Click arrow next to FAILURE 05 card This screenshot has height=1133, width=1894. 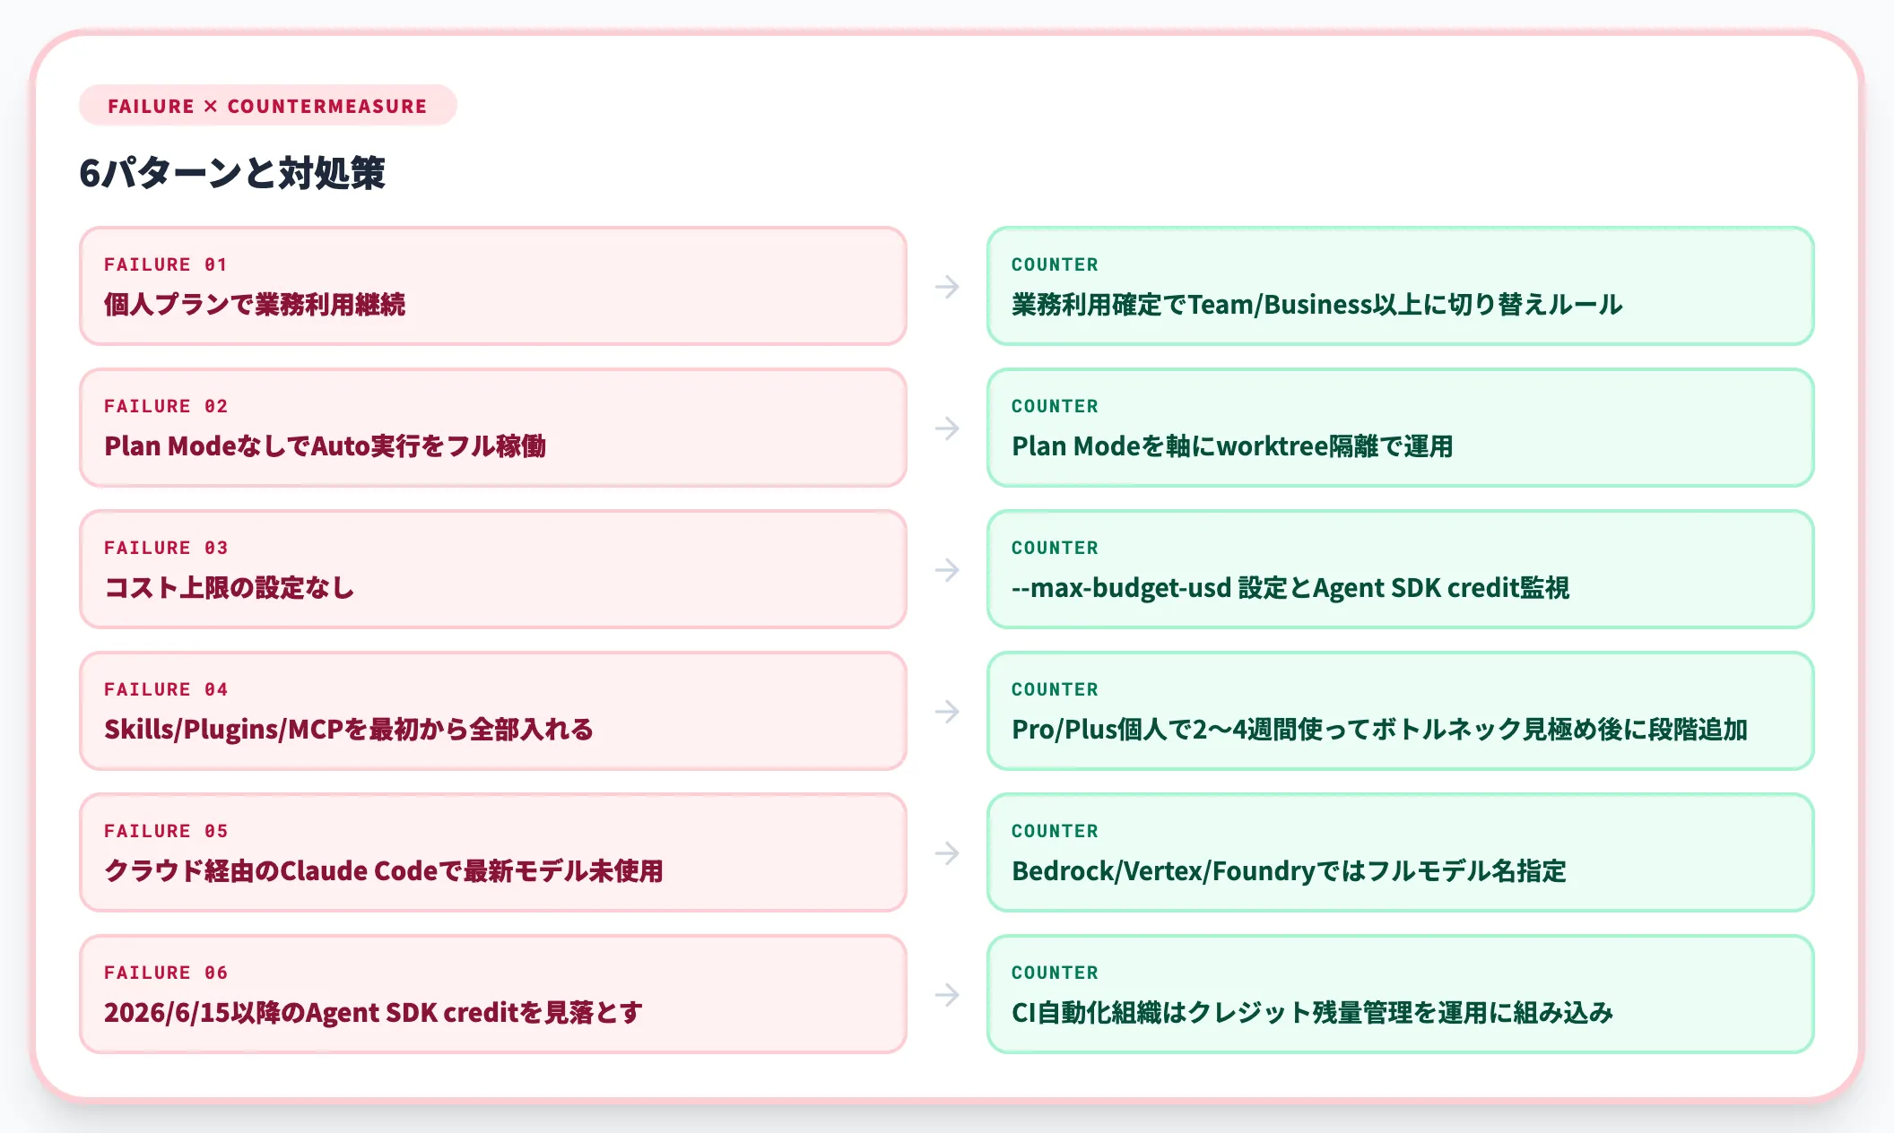[947, 853]
